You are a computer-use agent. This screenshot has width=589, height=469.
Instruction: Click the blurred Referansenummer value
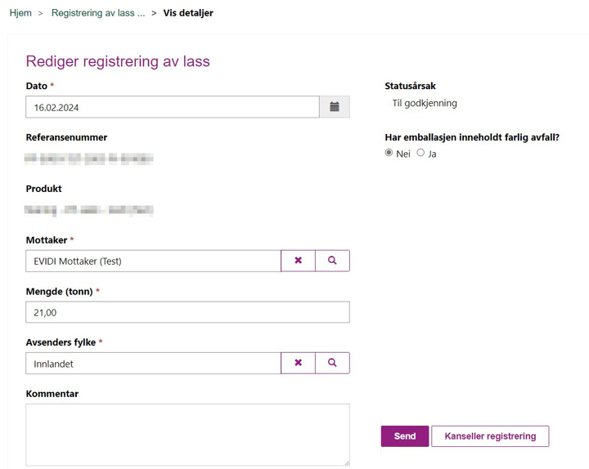coord(89,159)
